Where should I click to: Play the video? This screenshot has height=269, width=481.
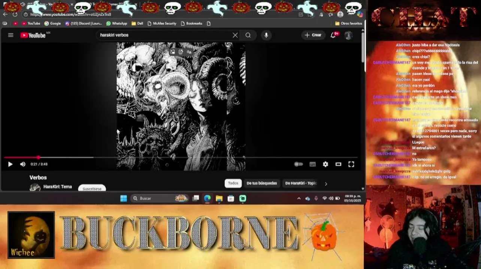point(10,164)
